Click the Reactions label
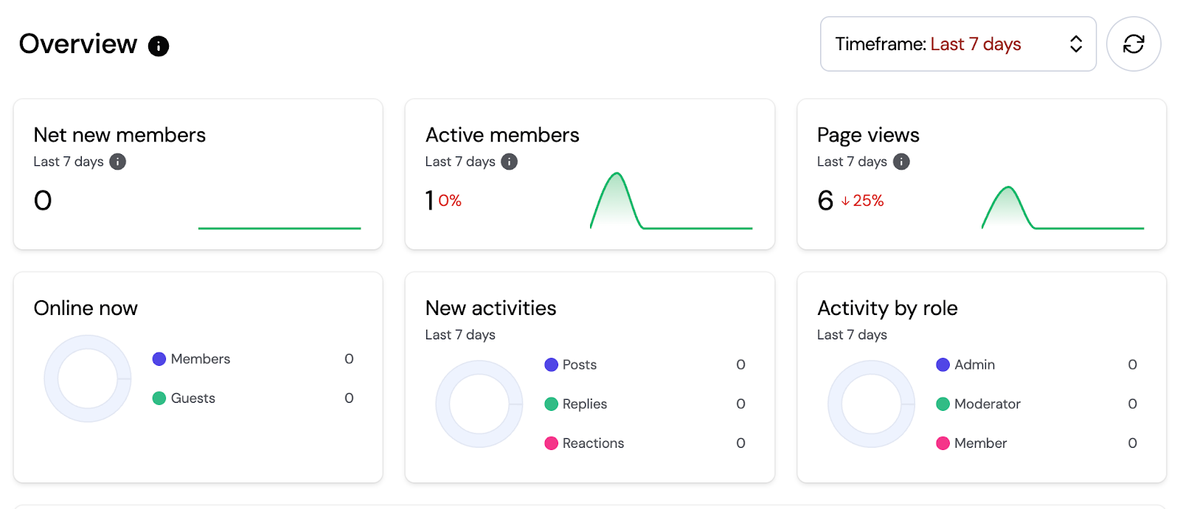 (x=593, y=443)
